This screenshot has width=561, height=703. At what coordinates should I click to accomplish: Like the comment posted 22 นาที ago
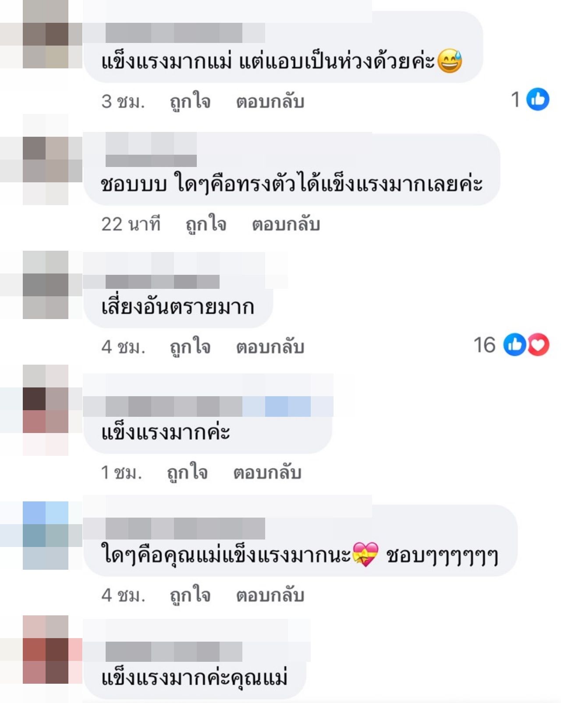point(206,224)
